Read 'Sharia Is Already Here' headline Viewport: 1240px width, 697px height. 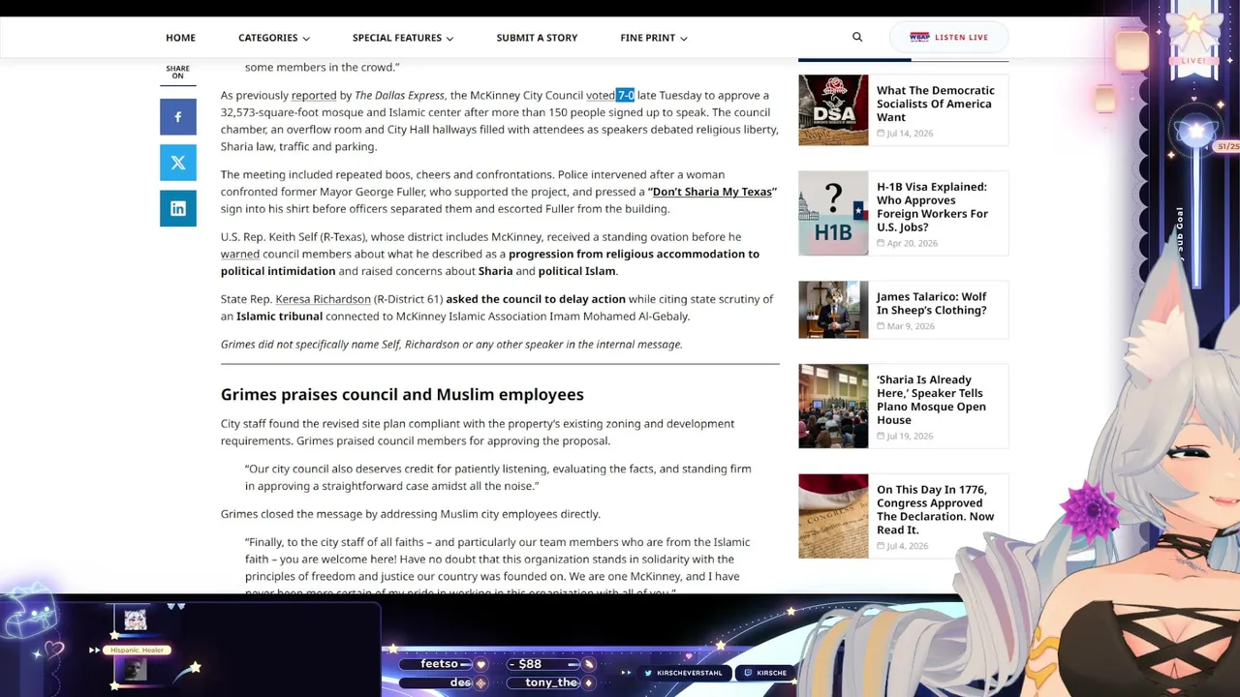(931, 400)
